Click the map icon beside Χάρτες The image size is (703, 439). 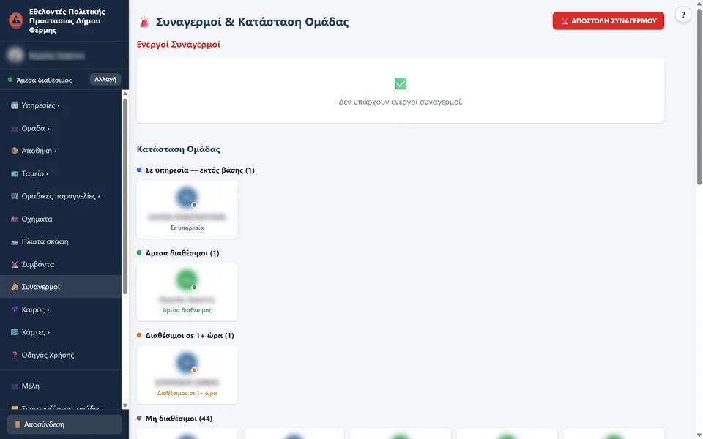tap(15, 332)
